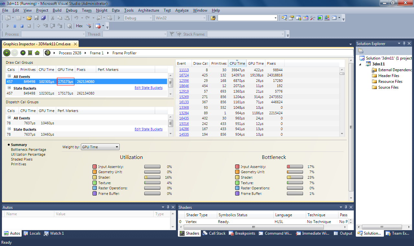The width and height of the screenshot is (414, 246).
Task: Toggle Hex display in debug toolbar
Action: (79, 26)
